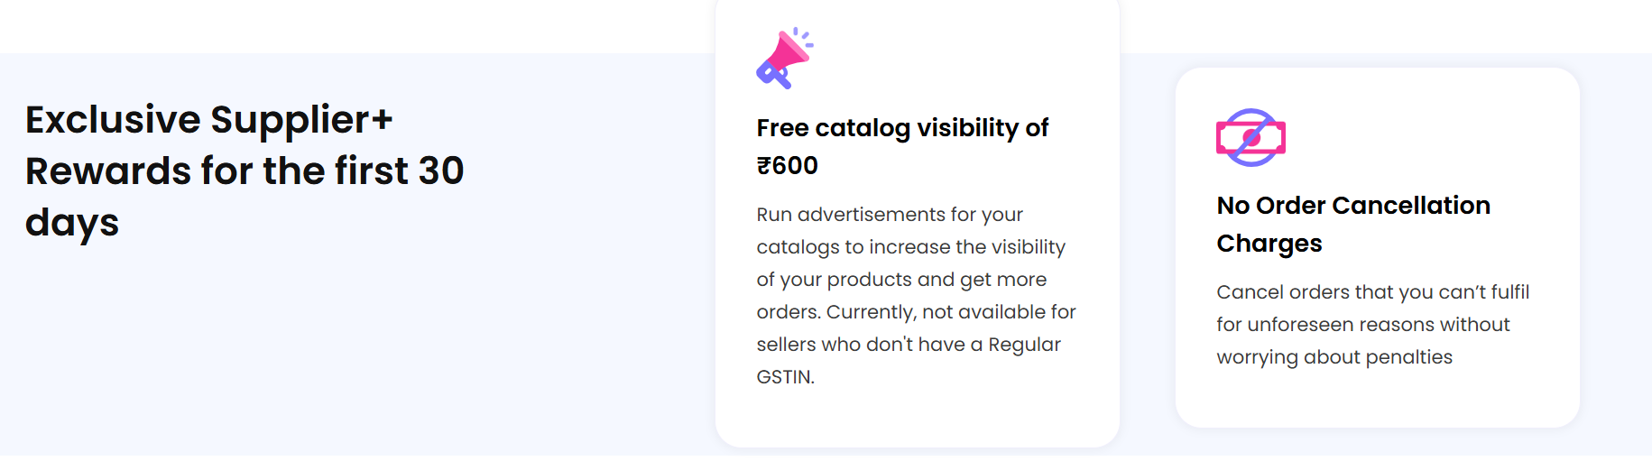Click purple handle of the megaphone icon
Screen dimensions: 1652x461
coord(773,77)
